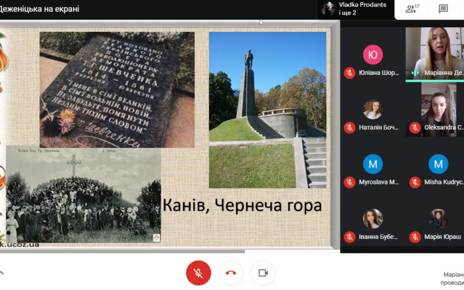Screen dimensions: 464x290
Task: Click the muted mic icon beside Myroslava M
Action: tap(349, 182)
